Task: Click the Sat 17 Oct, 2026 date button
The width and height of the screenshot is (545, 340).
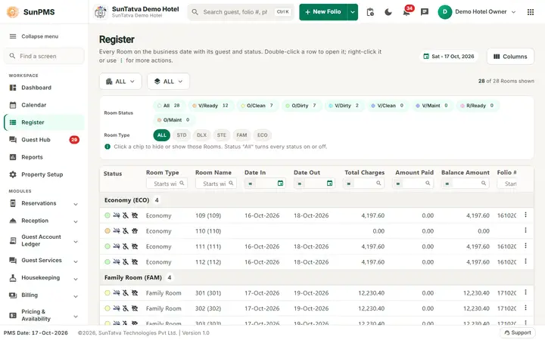Action: coord(449,57)
